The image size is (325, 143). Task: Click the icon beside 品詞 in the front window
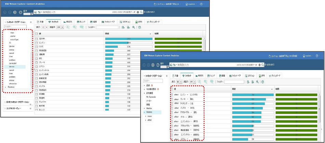click(152, 85)
